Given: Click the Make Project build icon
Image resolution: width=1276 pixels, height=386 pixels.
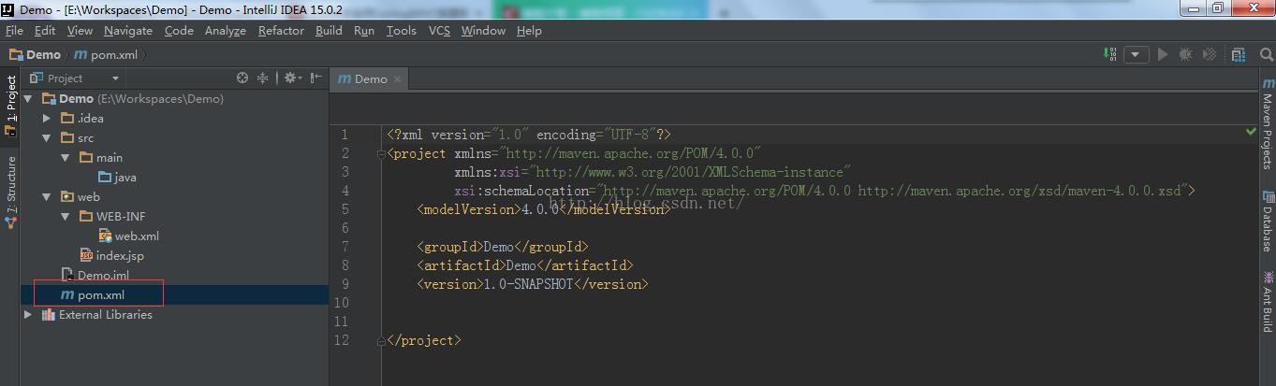Looking at the screenshot, I should [1110, 54].
